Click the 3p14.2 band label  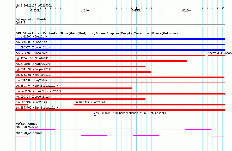[x=20, y=22]
